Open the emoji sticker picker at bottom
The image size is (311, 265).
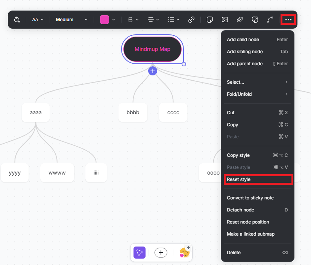[x=184, y=253]
